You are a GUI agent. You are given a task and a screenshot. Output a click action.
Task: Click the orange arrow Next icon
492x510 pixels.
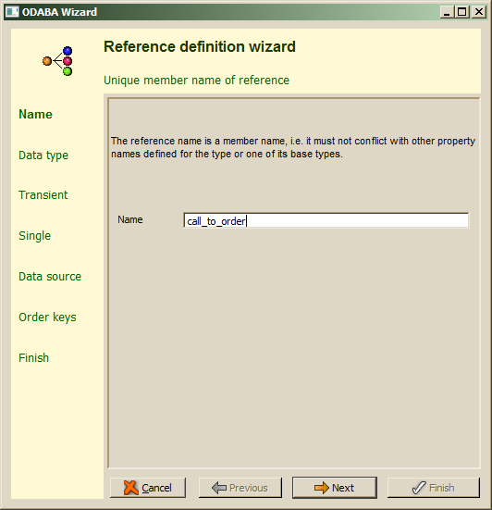click(322, 488)
